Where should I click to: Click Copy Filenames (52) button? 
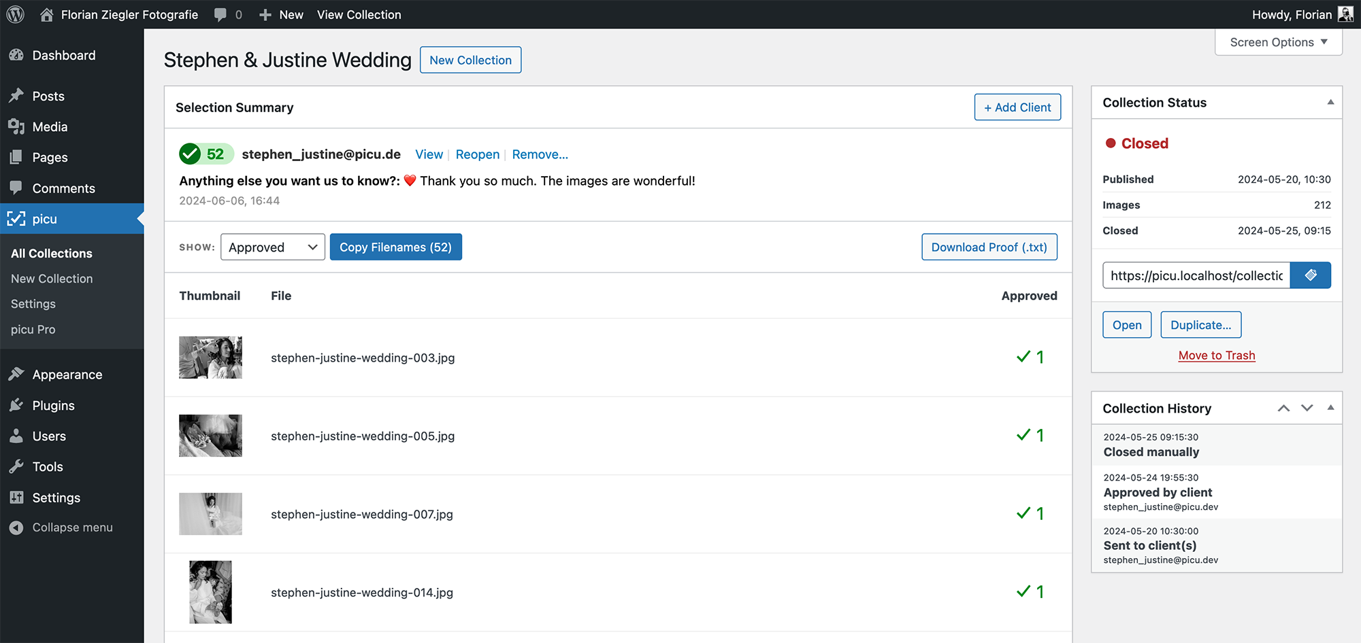(x=395, y=247)
